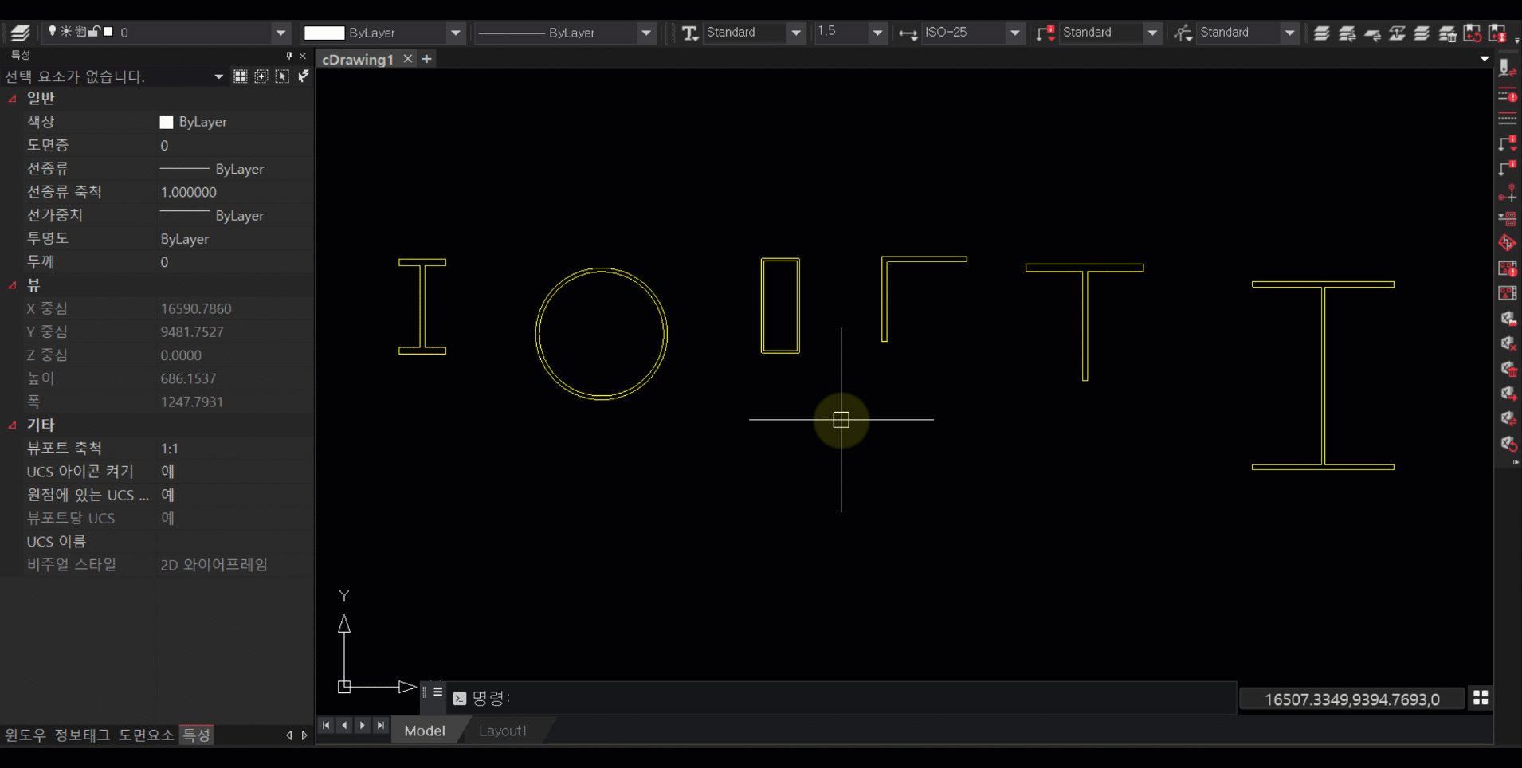
Task: Open the text style Standard dropdown
Action: [x=795, y=33]
